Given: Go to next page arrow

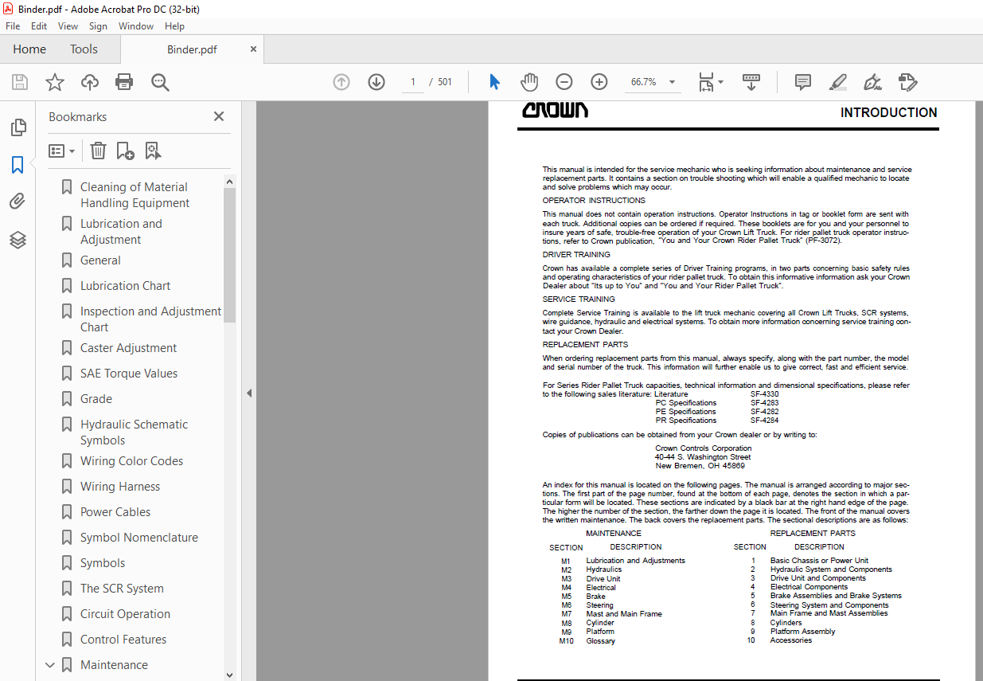Looking at the screenshot, I should (x=376, y=82).
